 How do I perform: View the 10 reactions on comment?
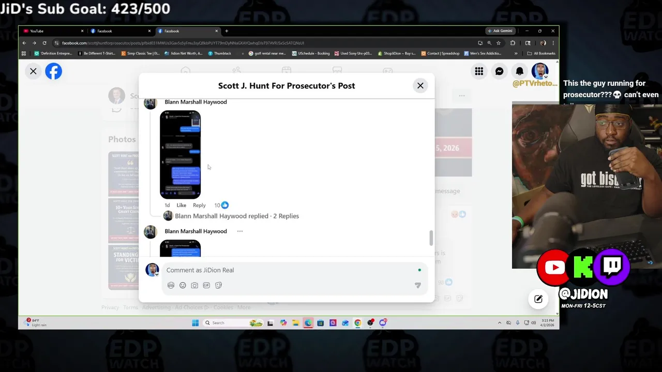[x=221, y=205]
